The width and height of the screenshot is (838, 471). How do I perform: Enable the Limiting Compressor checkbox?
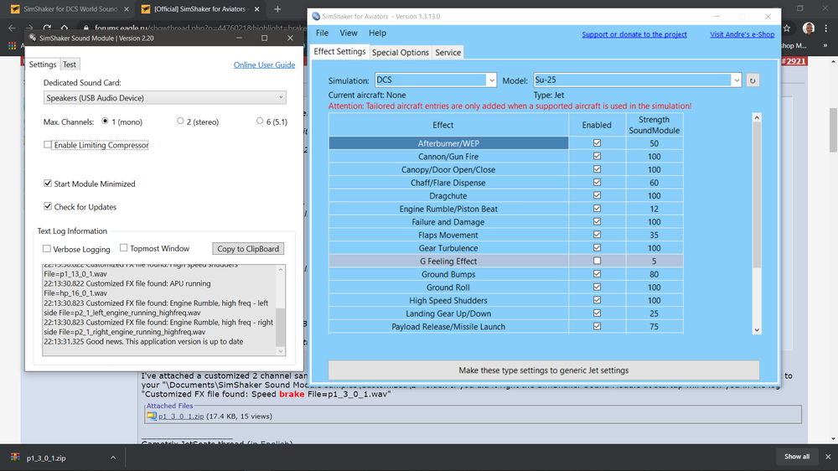(x=48, y=145)
